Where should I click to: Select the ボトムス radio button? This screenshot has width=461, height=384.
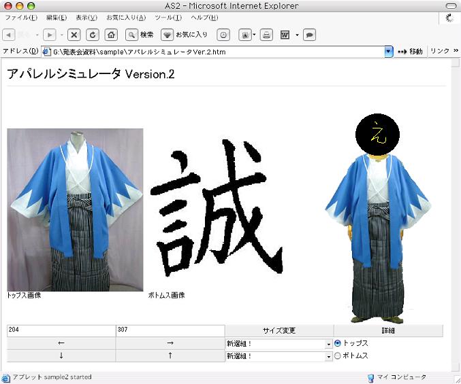point(338,355)
